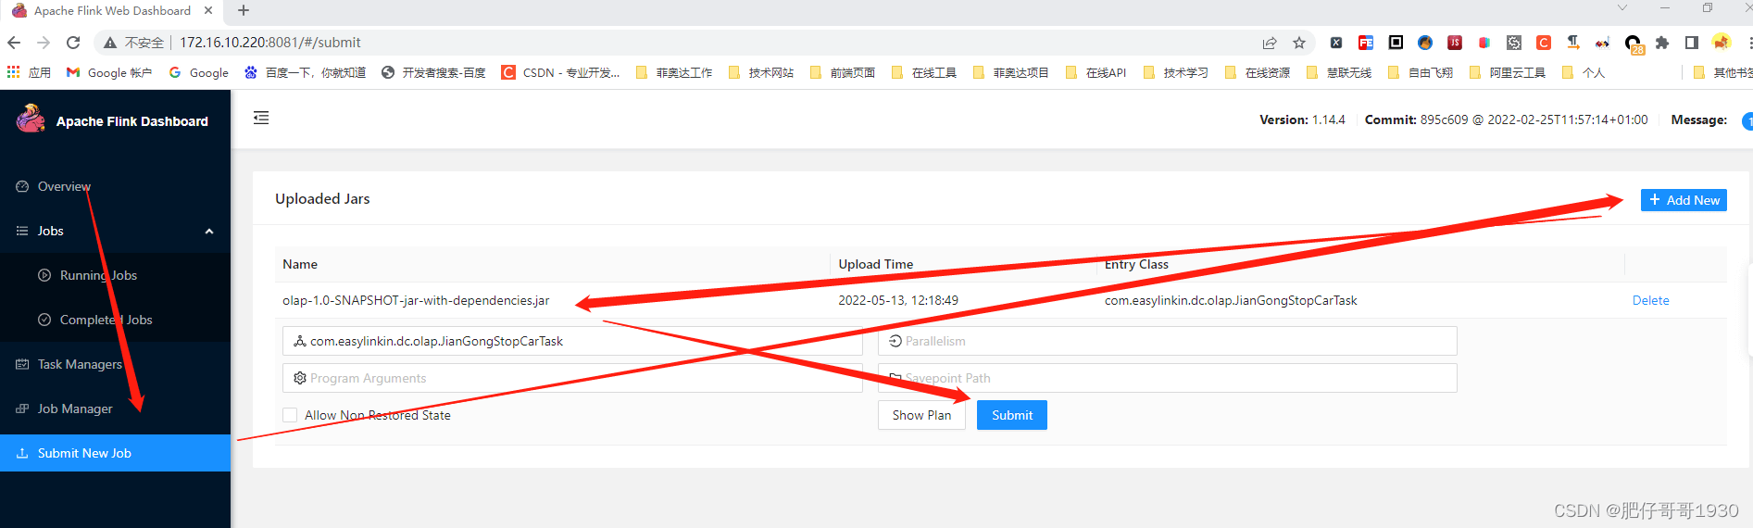
Task: Share this page icon in address bar
Action: (x=1270, y=43)
